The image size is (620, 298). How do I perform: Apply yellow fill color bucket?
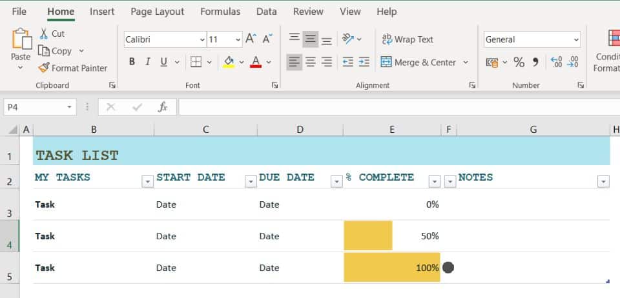pos(229,62)
